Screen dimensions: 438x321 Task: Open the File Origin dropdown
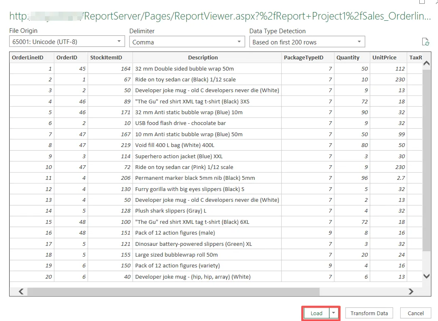[x=67, y=42]
